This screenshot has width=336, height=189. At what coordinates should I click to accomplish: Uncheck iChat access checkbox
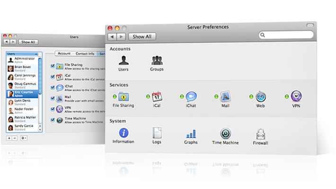[x=53, y=87]
